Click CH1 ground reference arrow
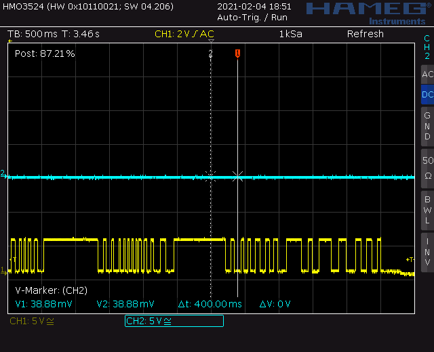434x352 pixels. point(3,271)
